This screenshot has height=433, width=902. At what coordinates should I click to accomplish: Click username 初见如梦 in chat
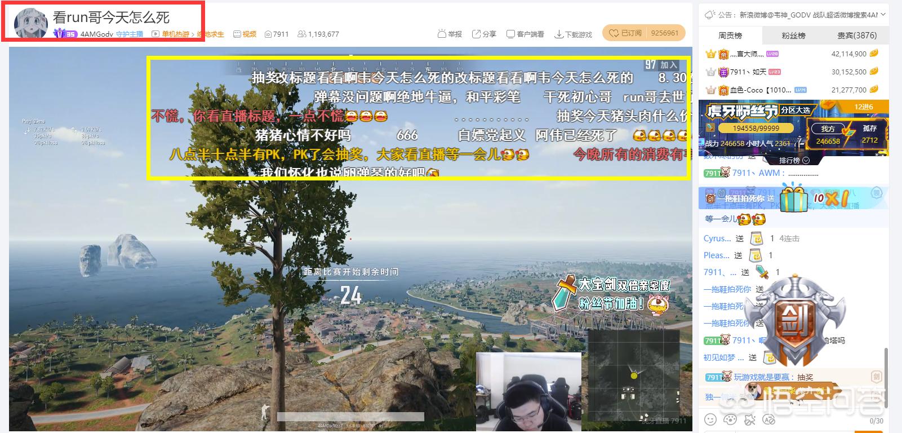point(723,357)
